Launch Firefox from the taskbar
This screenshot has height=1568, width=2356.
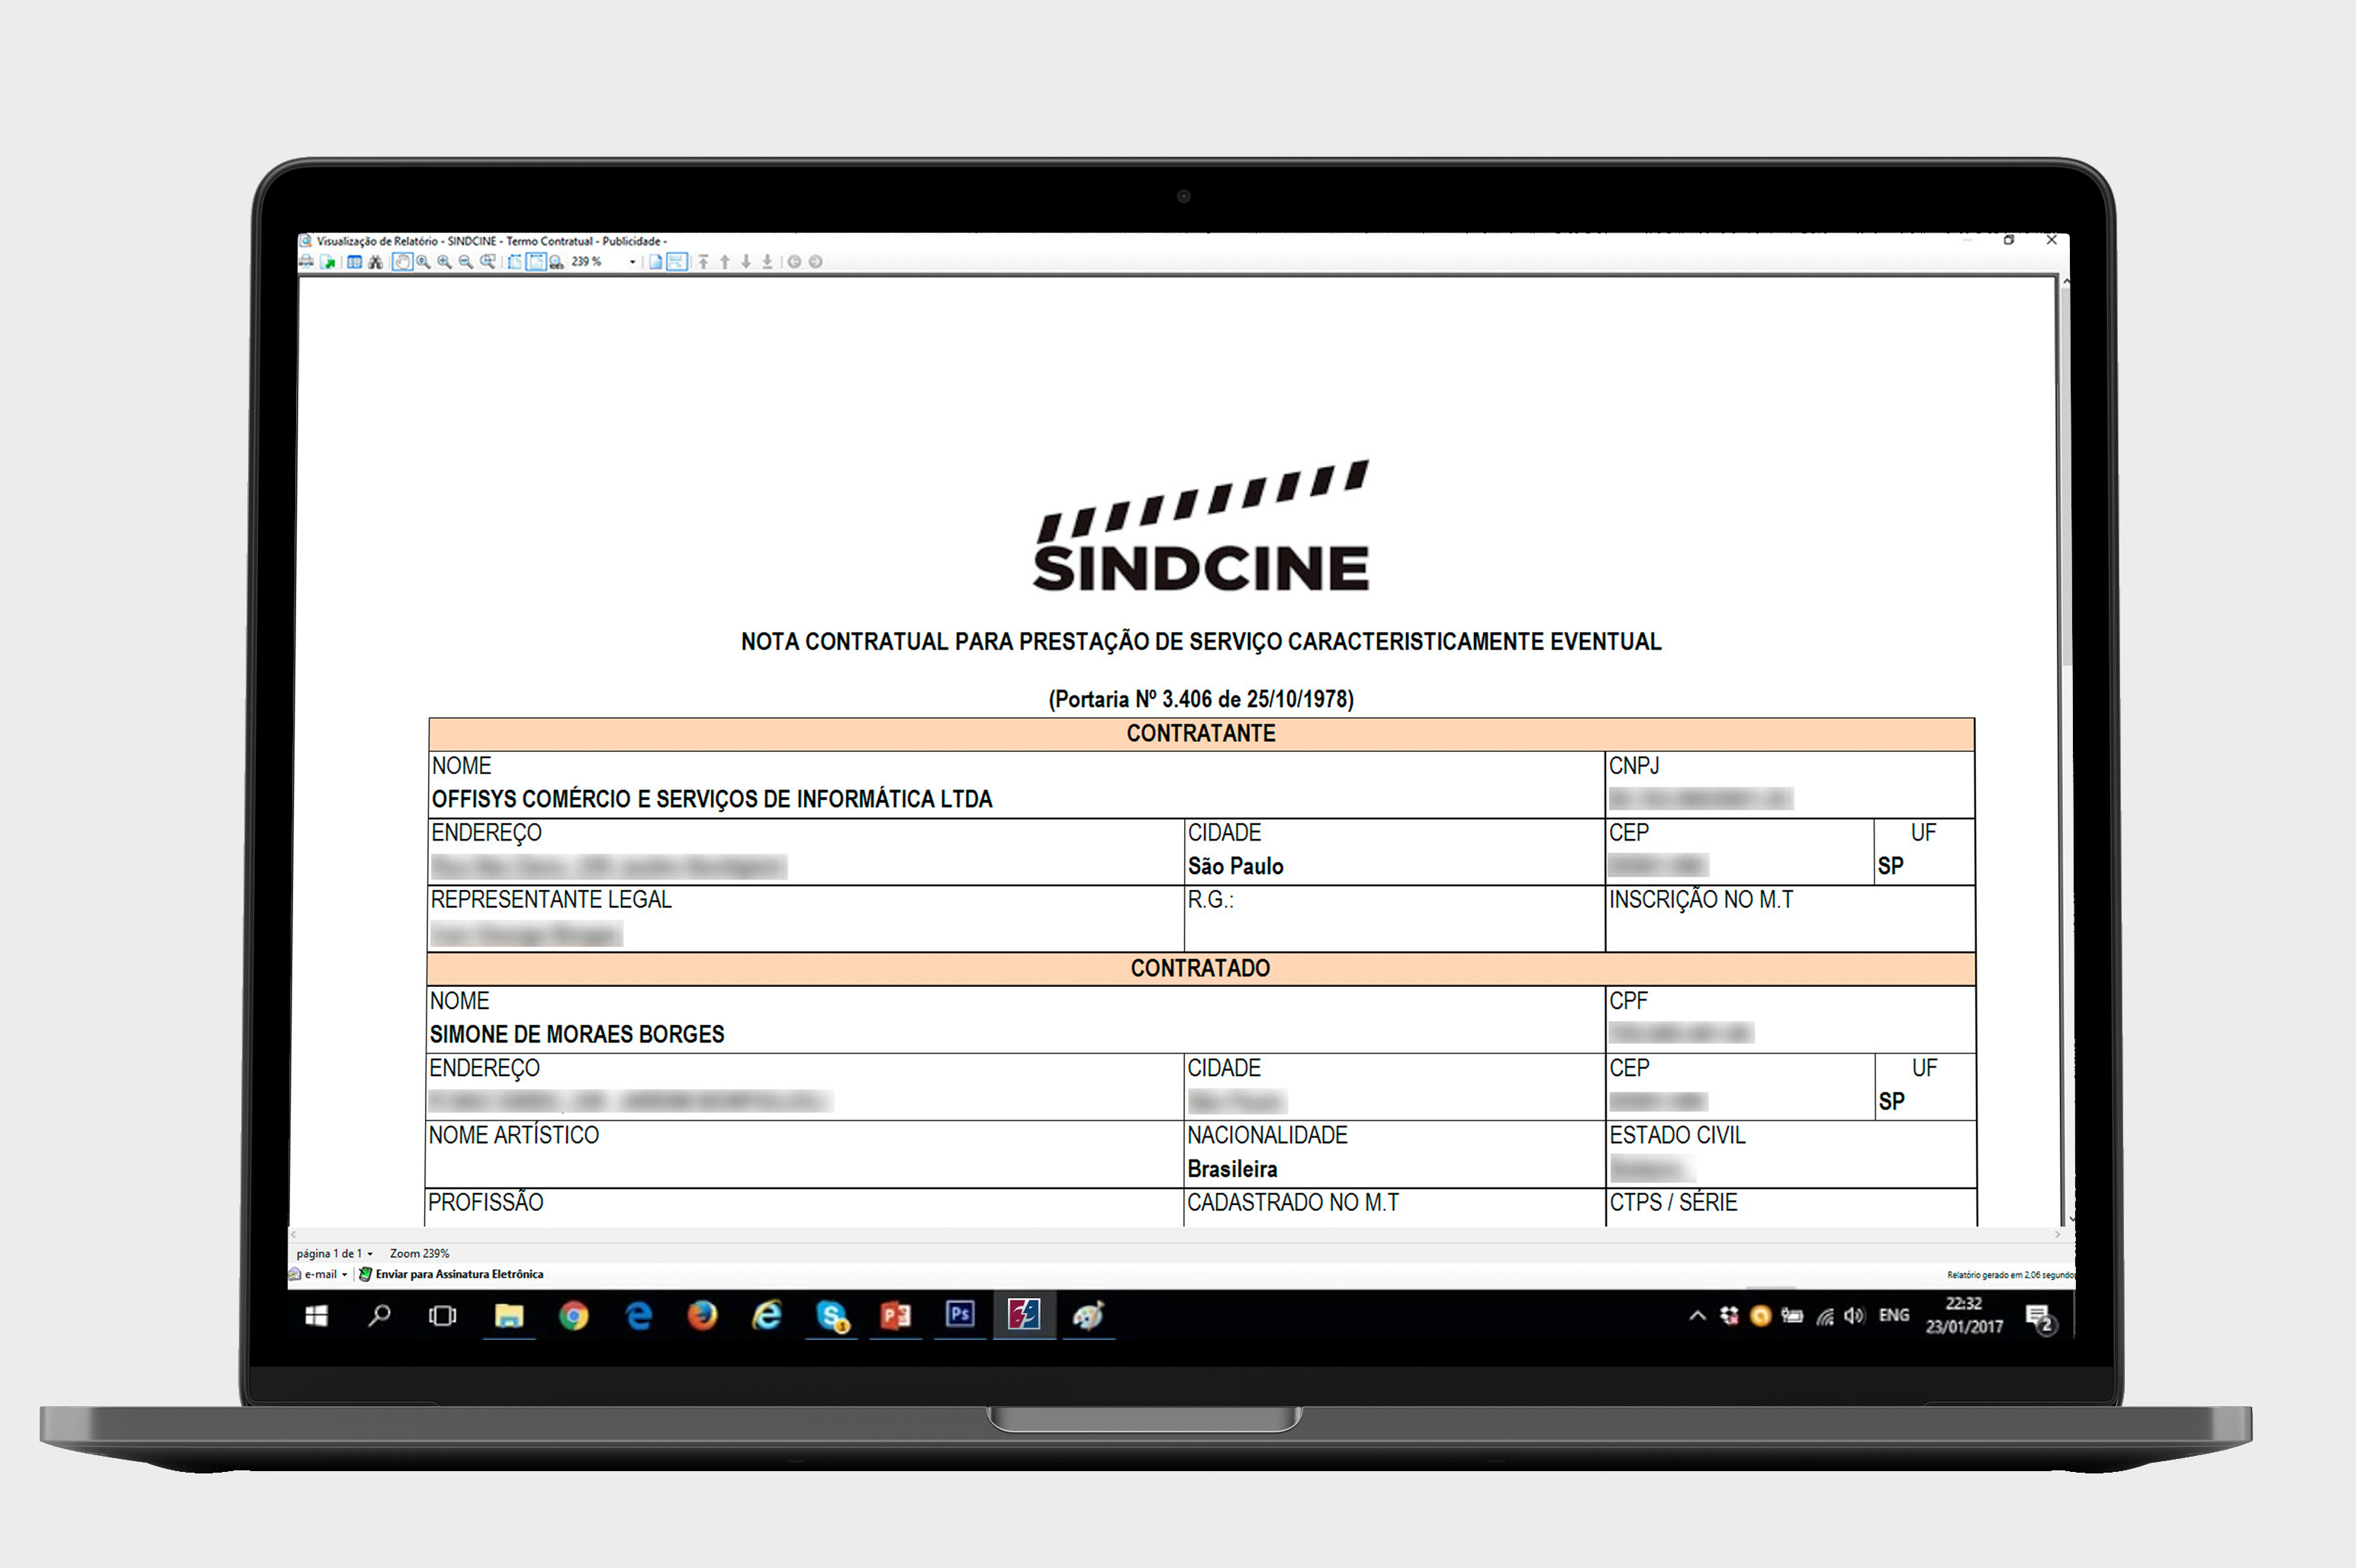[702, 1315]
